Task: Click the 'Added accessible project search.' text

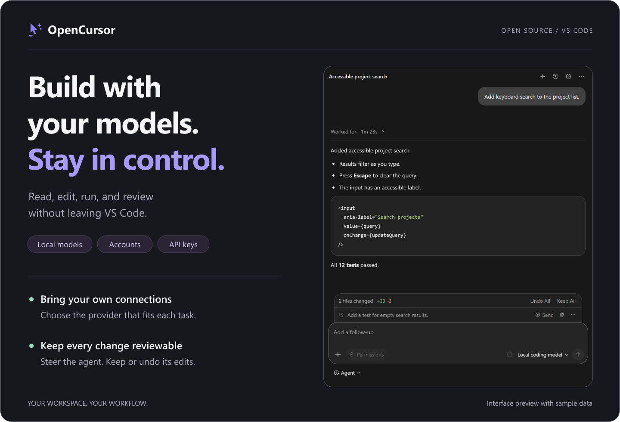Action: pos(371,150)
